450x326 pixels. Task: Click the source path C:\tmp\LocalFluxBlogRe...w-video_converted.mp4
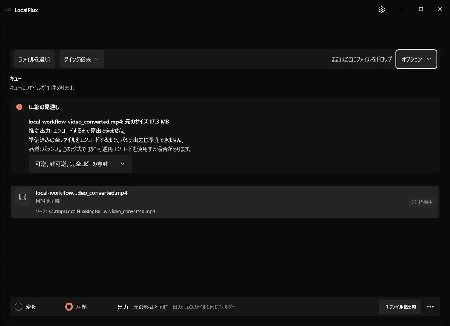(x=102, y=211)
